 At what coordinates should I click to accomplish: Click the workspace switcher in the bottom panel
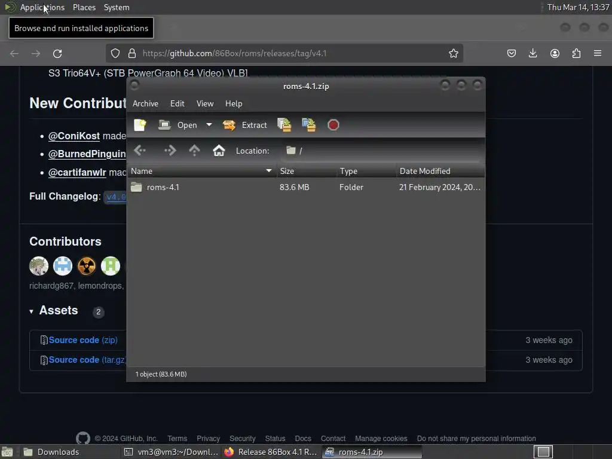(x=543, y=452)
